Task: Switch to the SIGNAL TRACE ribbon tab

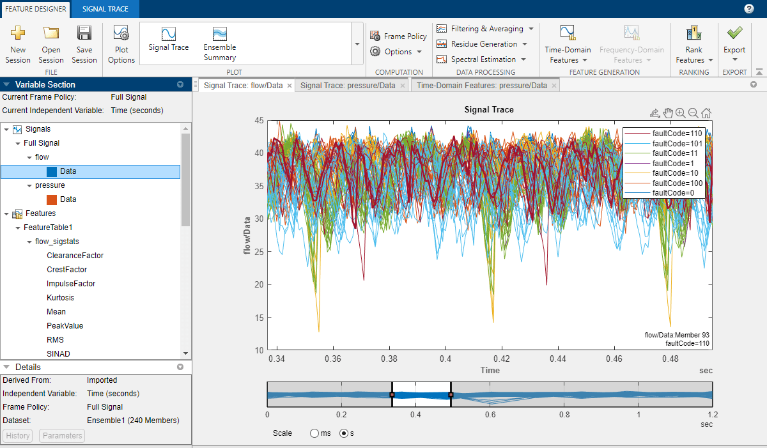Action: pyautogui.click(x=105, y=9)
